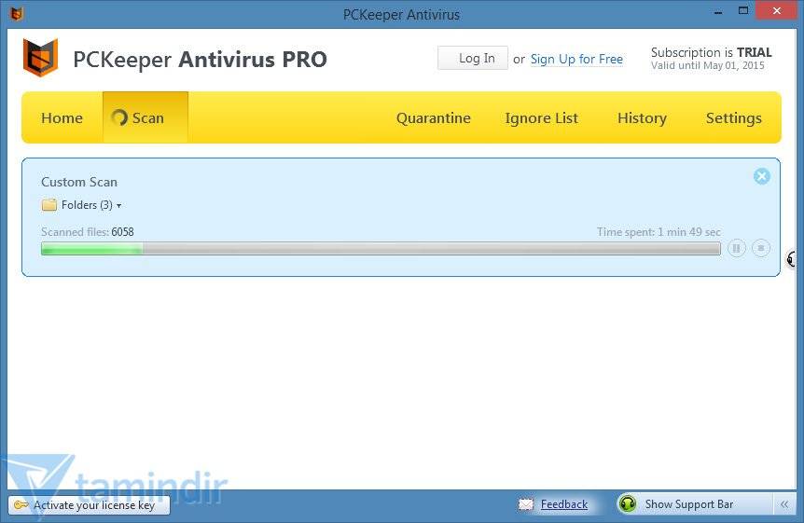The height and width of the screenshot is (523, 804).
Task: Click the title bar application icon
Action: coord(16,14)
